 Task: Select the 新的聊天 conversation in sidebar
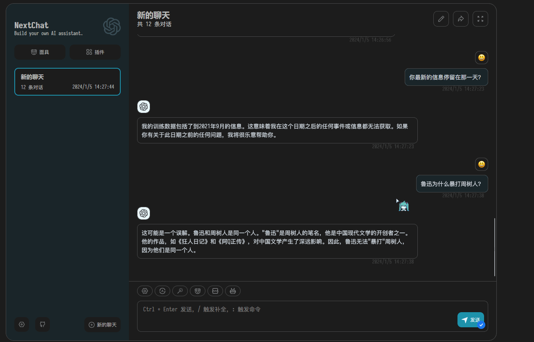(x=68, y=82)
